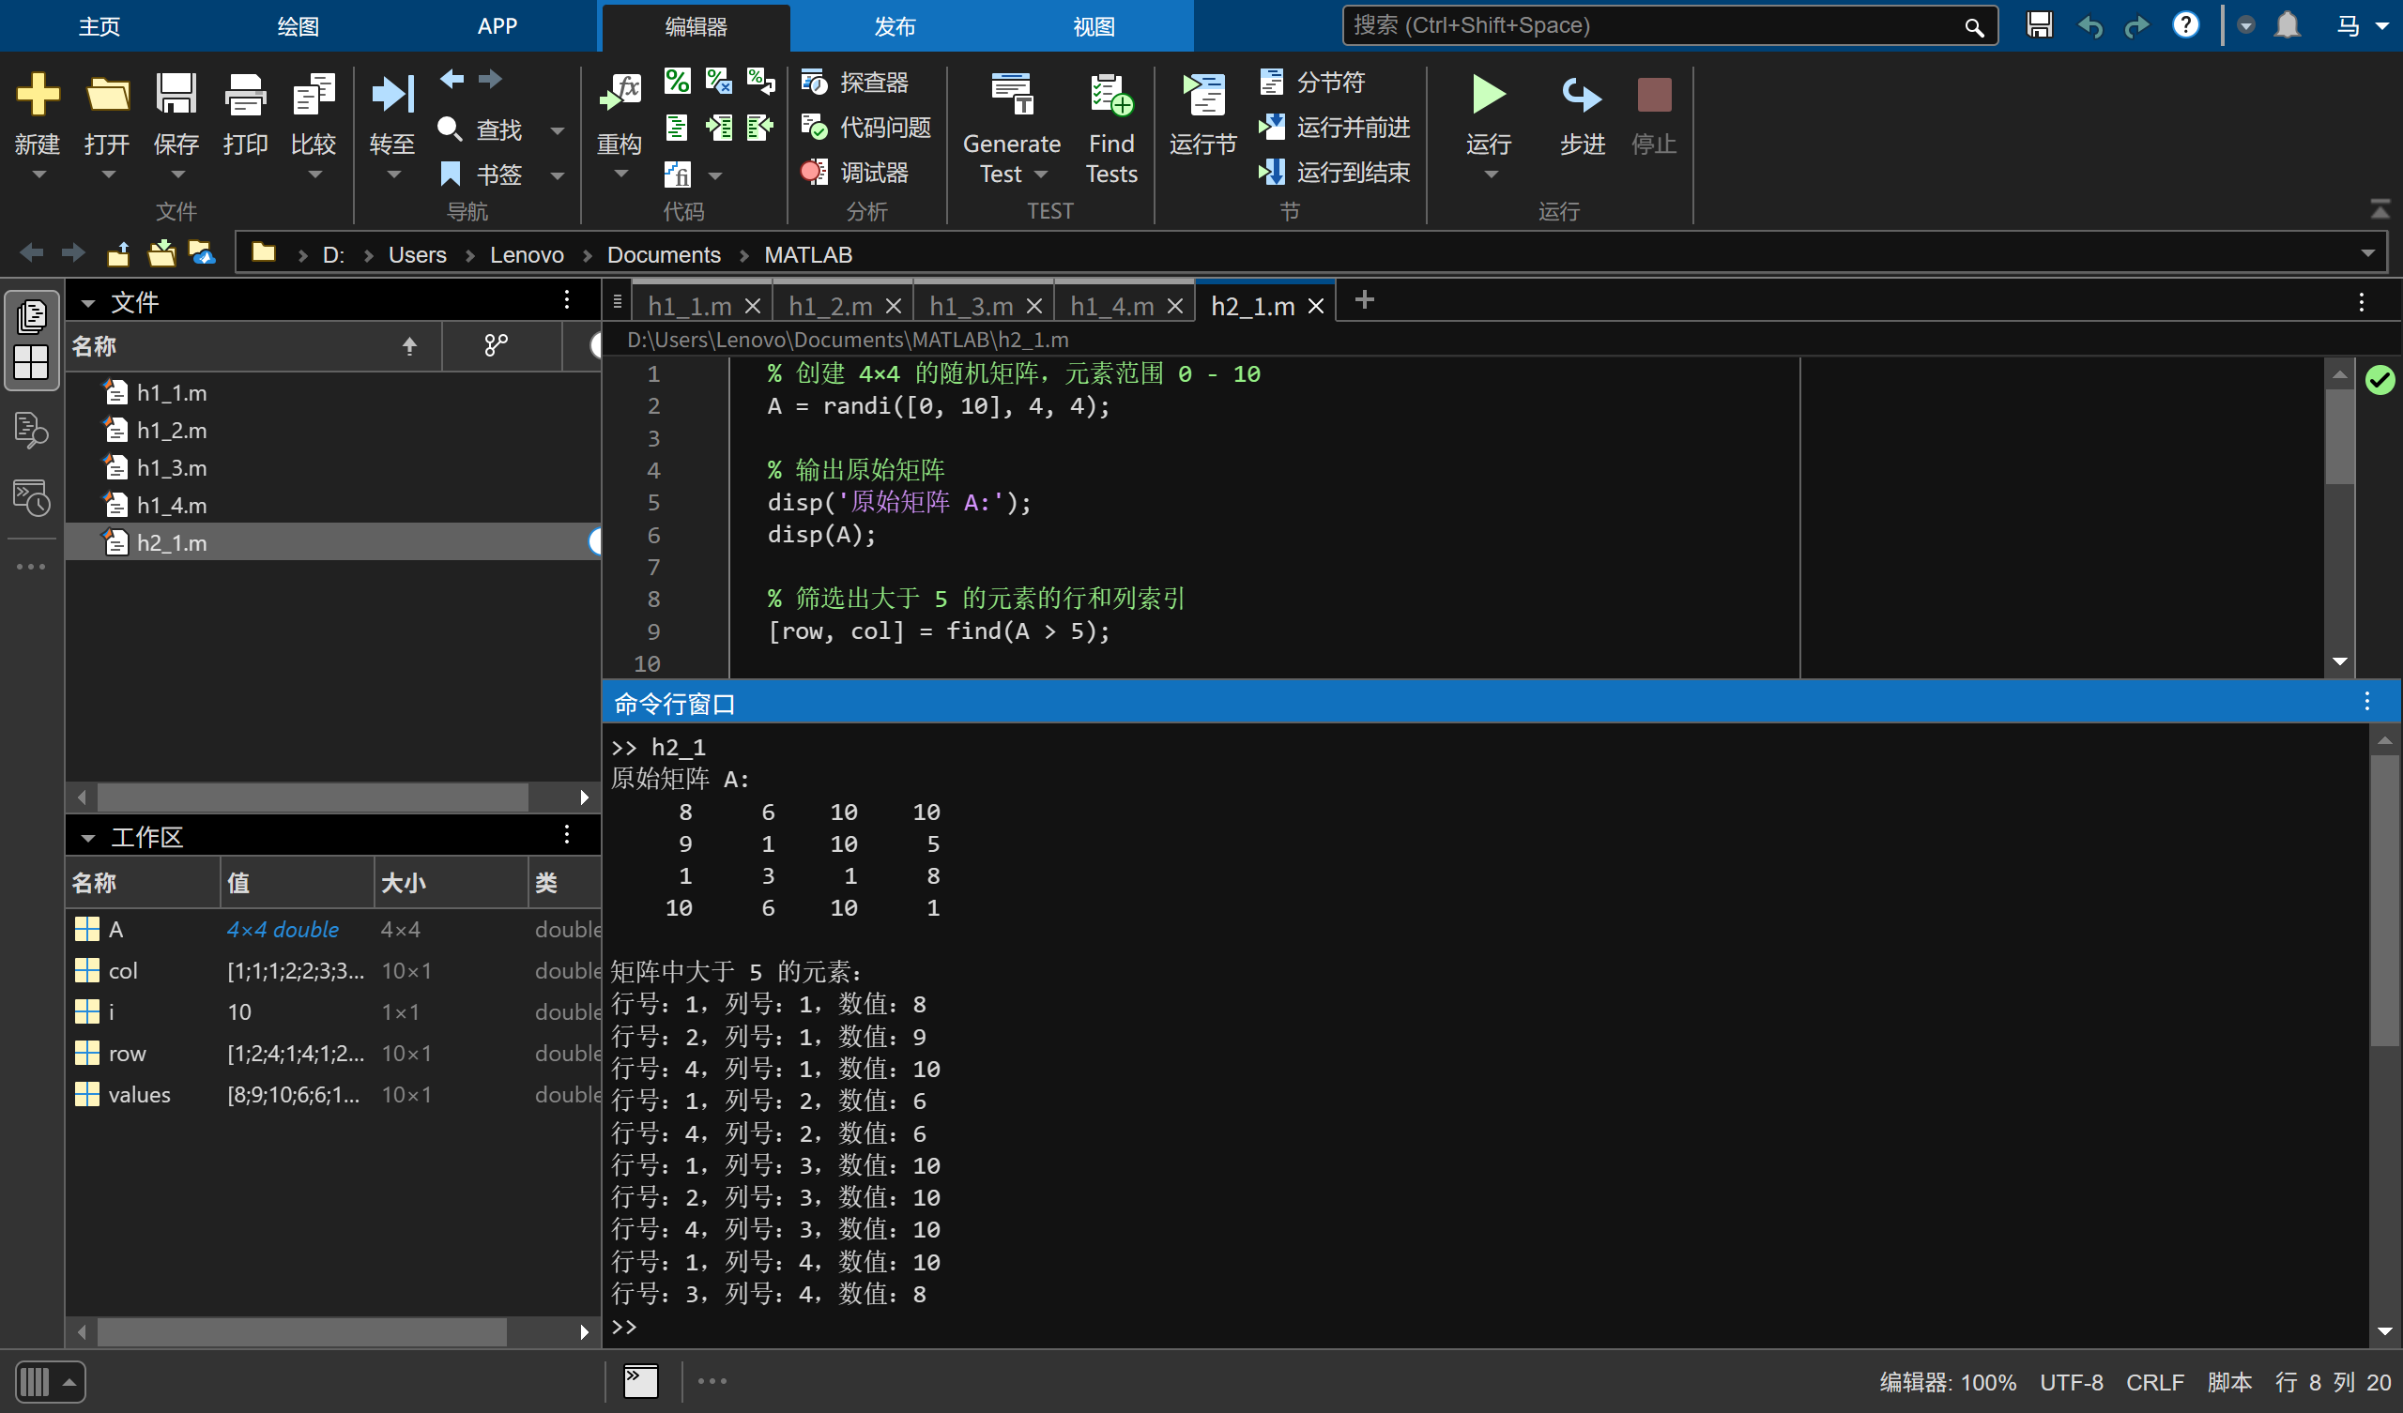Screen dimensions: 2403x1413
Task: Click Run to End (运行到结束) button
Action: coord(1334,173)
